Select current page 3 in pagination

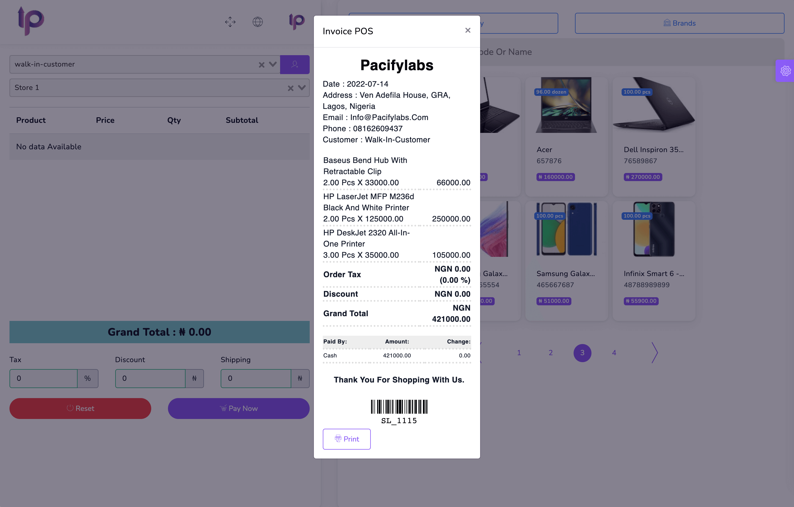pos(582,353)
